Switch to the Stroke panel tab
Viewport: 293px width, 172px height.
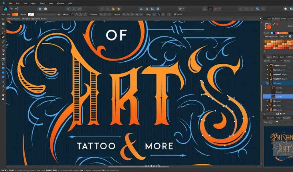(x=284, y=19)
